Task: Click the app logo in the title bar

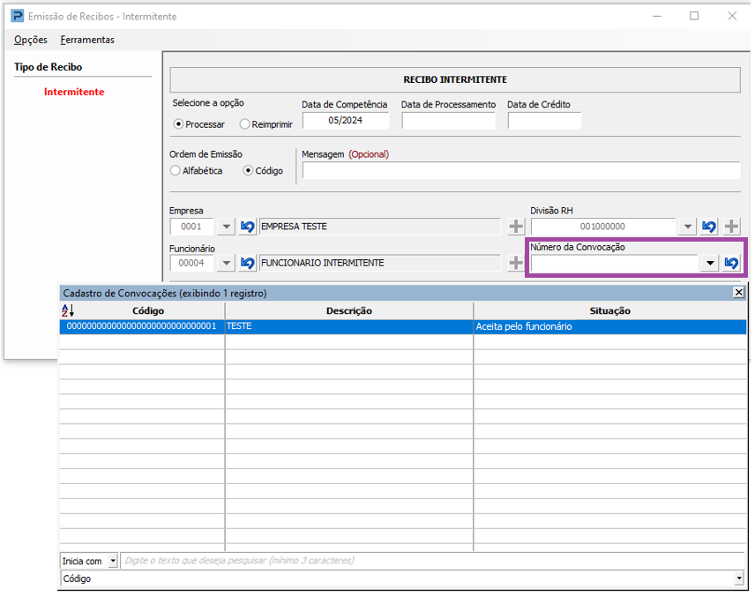Action: point(18,16)
